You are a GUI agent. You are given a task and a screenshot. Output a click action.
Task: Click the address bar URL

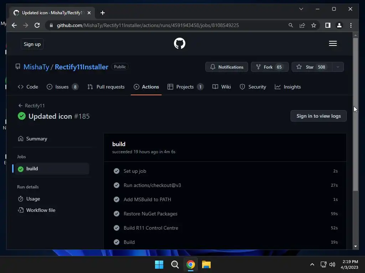(x=148, y=25)
